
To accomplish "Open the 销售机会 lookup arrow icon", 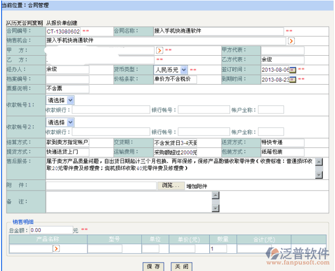I will pos(291,41).
